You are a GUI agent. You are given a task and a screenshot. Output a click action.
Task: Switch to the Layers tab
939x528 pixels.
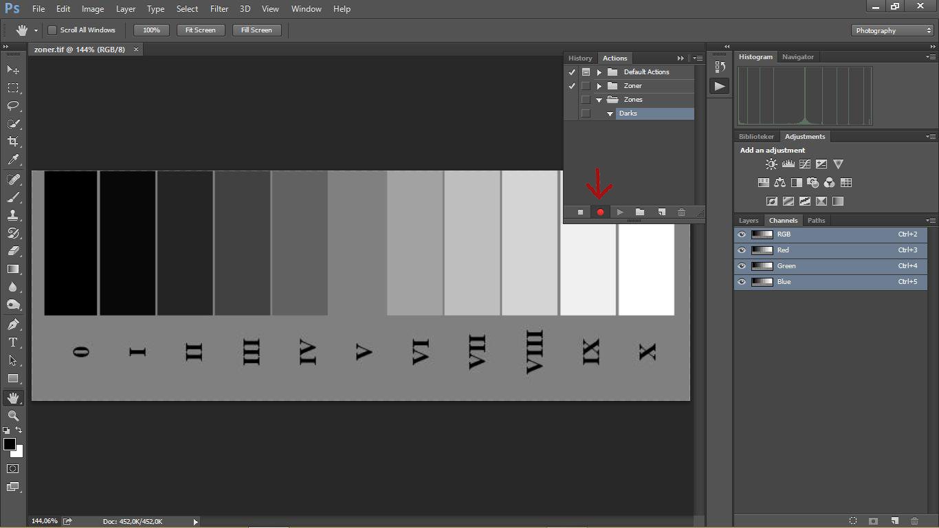(x=749, y=221)
